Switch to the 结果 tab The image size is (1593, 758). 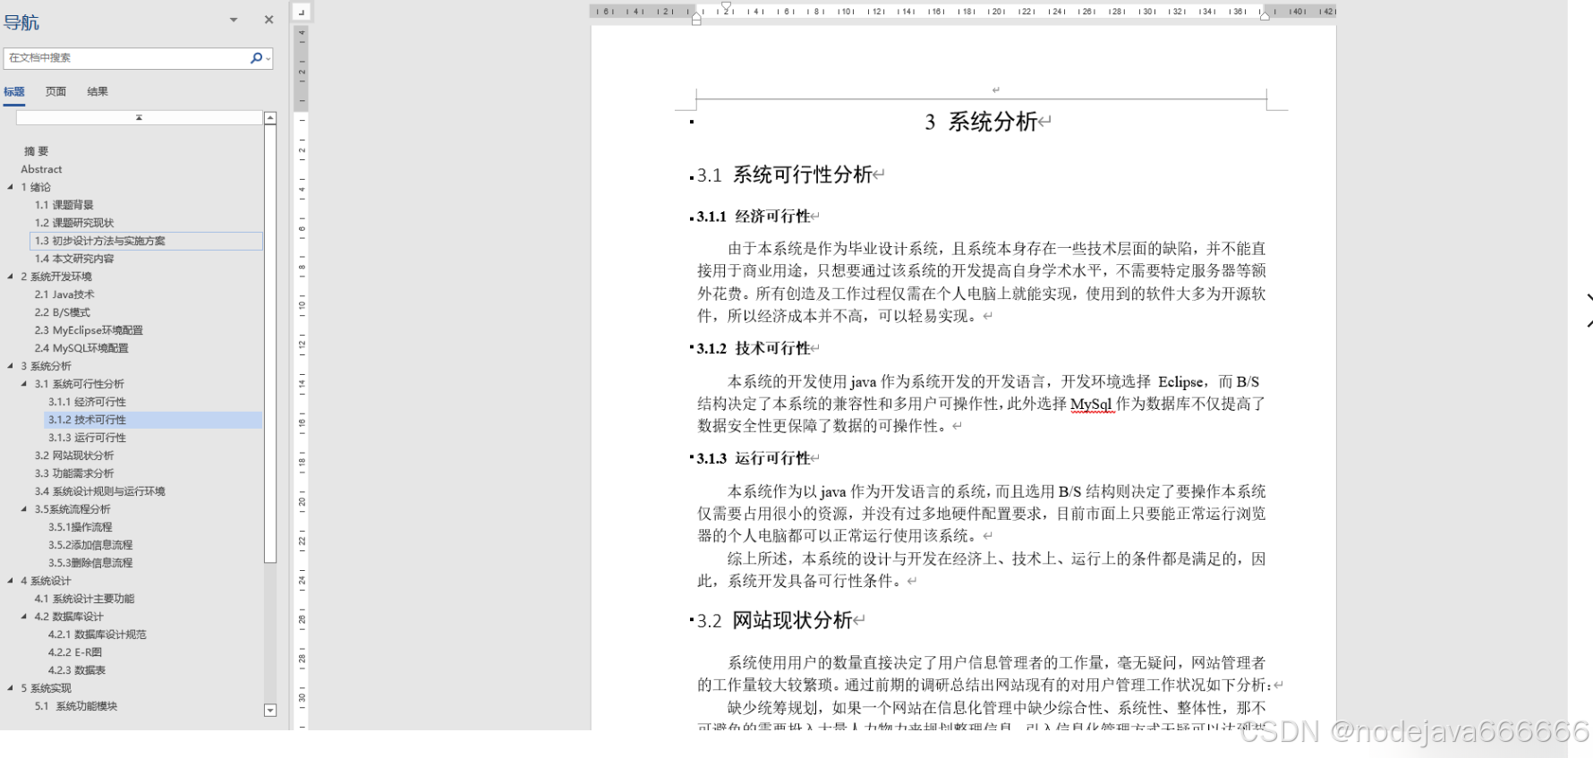[98, 91]
